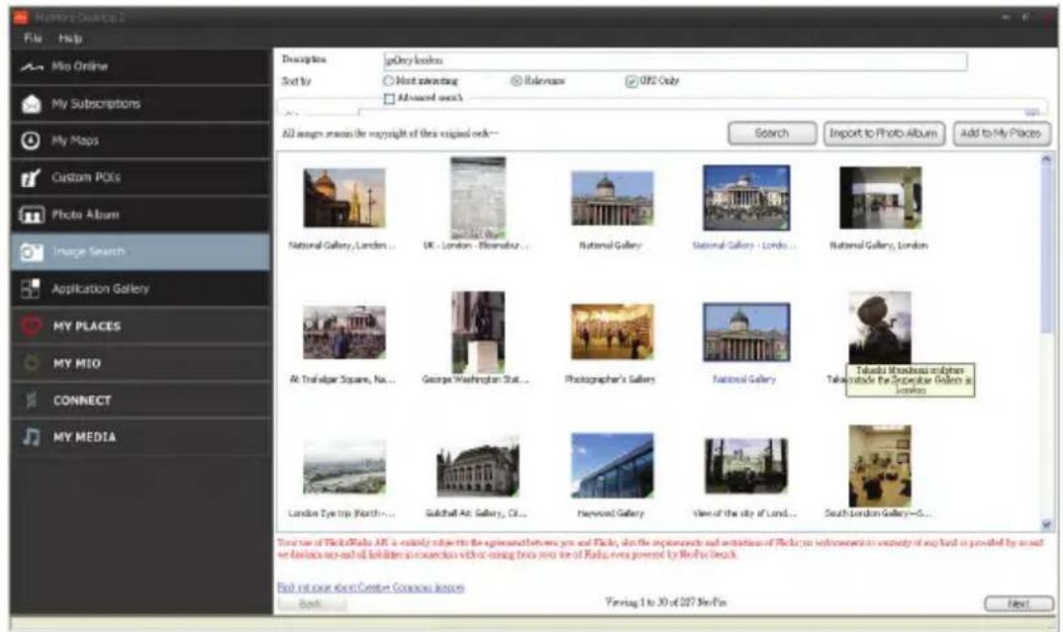Expand the MY PLACES heart section
Image resolution: width=1063 pixels, height=632 pixels.
tap(141, 325)
